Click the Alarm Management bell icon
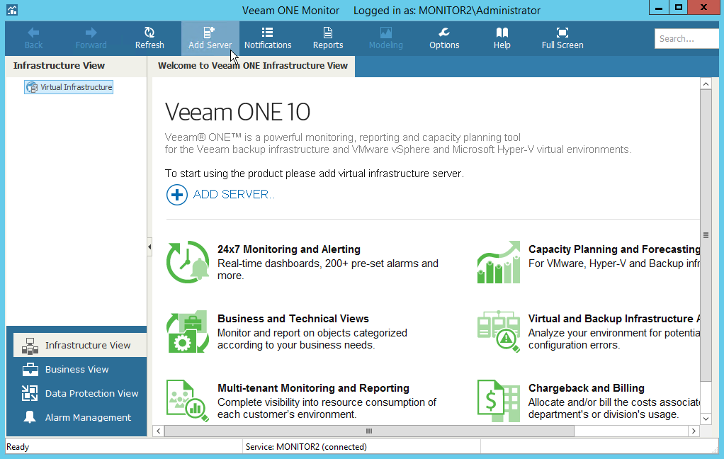 tap(30, 417)
